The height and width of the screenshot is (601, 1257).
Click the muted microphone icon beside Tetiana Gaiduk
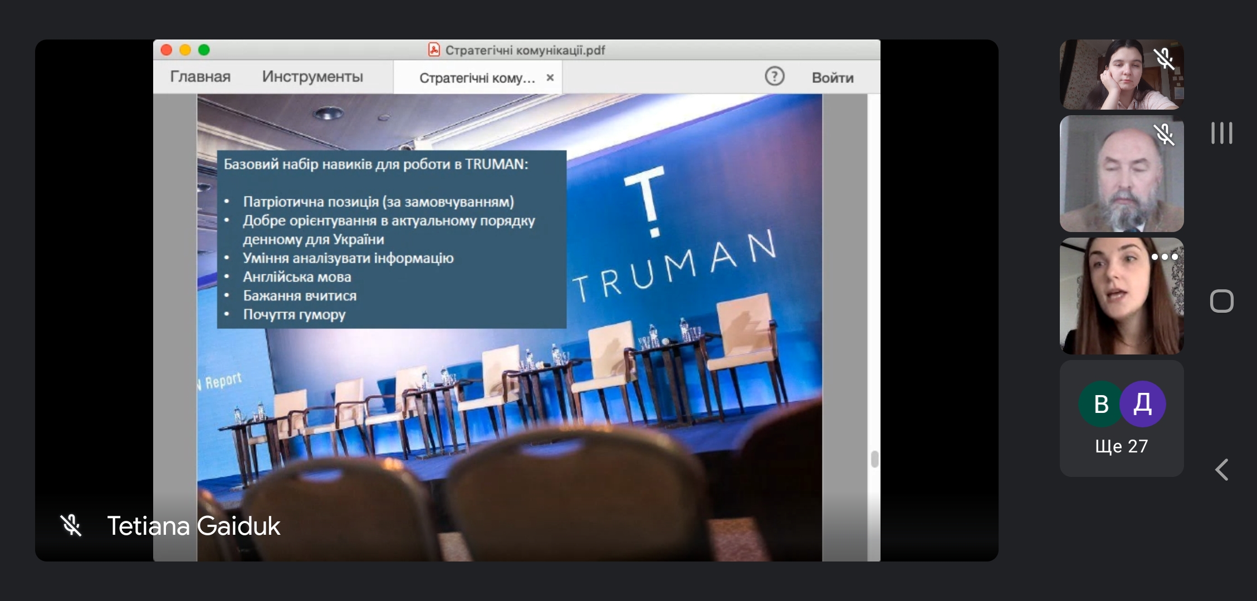point(71,525)
